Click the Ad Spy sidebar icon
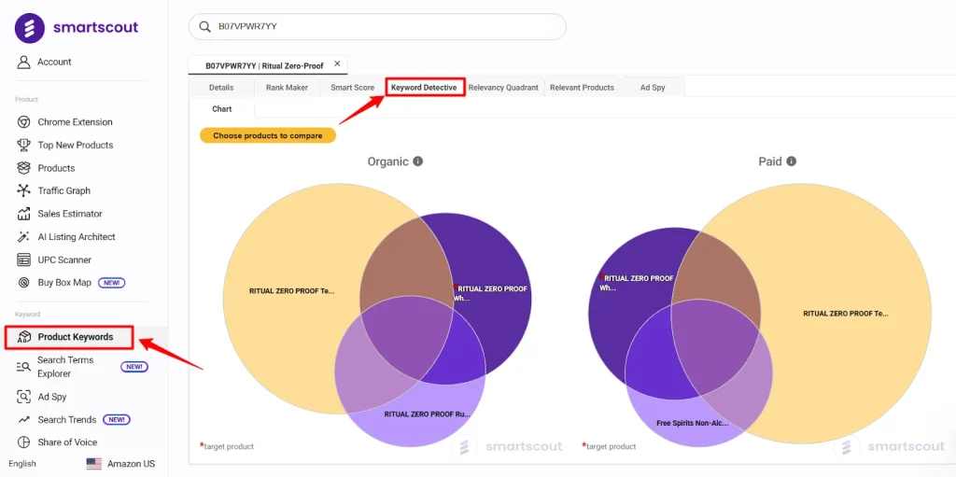Viewport: 956px width, 477px height. [23, 397]
